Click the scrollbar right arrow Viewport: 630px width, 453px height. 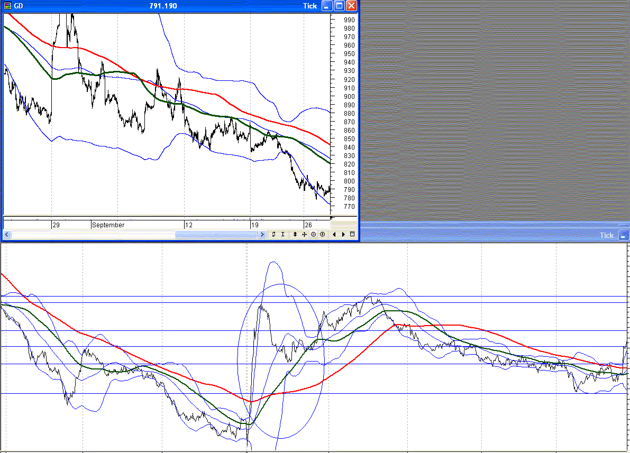click(262, 235)
